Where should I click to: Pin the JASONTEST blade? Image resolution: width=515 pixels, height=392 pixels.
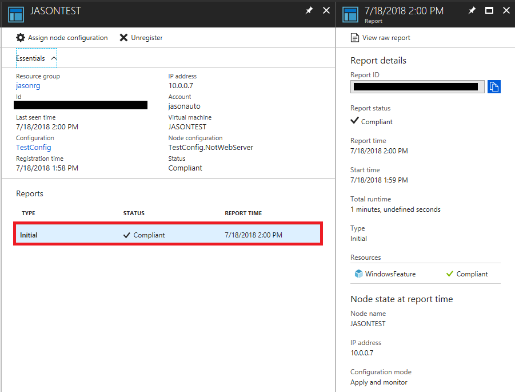point(309,10)
